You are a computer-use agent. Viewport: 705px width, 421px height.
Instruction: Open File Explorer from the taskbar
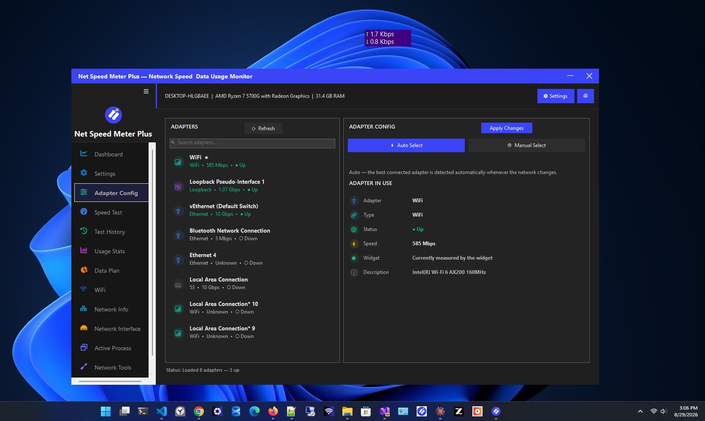347,411
